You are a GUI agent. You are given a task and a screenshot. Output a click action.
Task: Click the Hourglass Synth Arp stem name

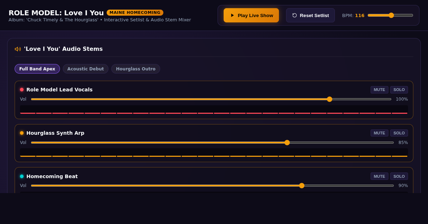click(55, 133)
